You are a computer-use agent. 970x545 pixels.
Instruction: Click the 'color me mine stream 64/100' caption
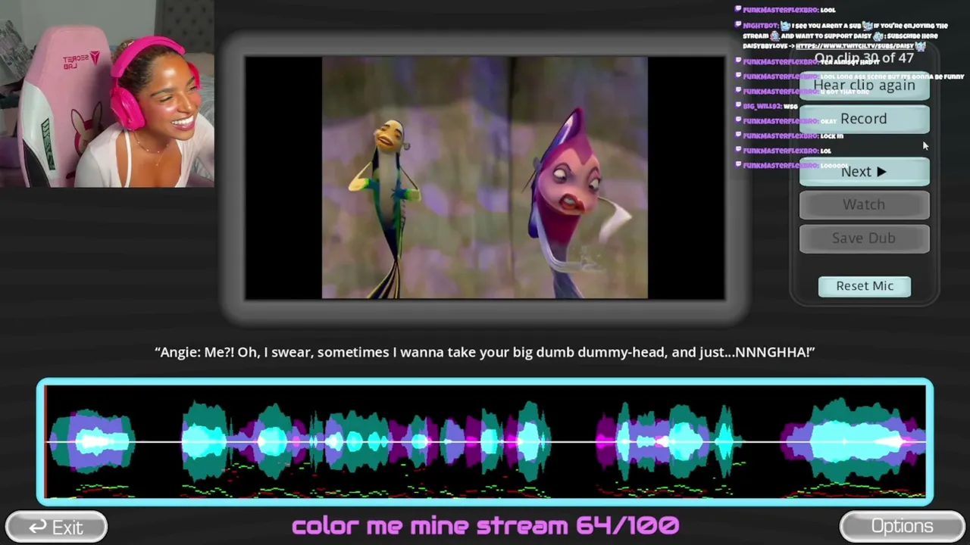(x=485, y=525)
